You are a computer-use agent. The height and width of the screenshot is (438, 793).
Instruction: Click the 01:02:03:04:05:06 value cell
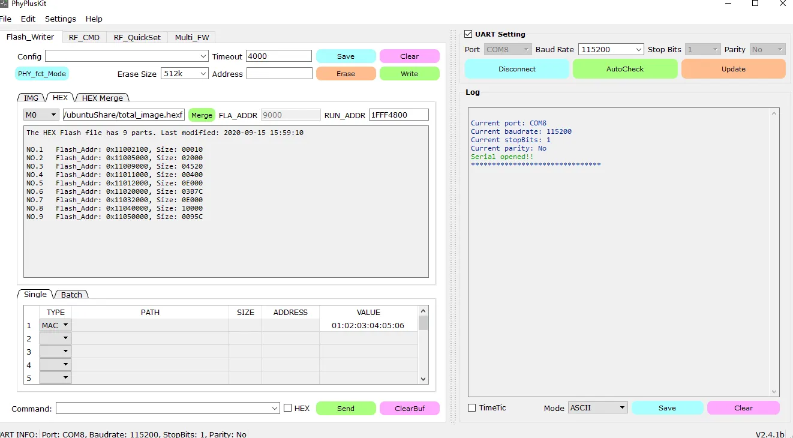(368, 325)
